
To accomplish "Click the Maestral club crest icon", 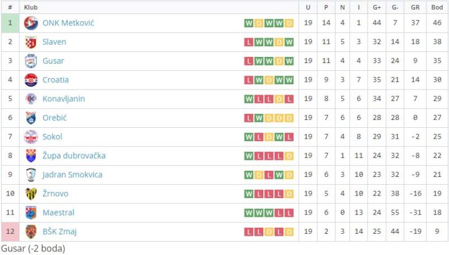I will pyautogui.click(x=31, y=213).
